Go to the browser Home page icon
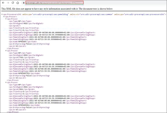 [18, 3]
